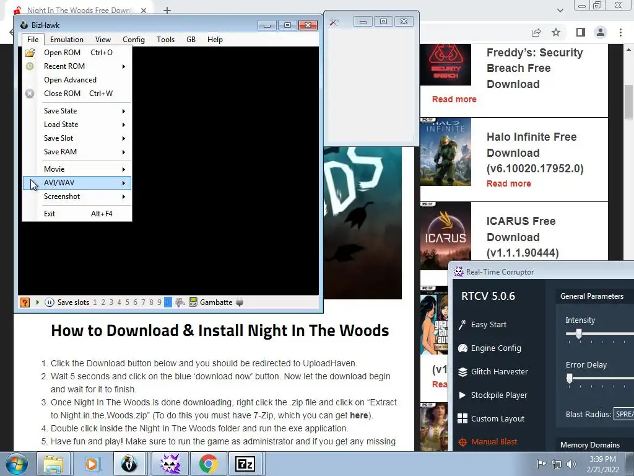Click the Game Boy core icon beside Gambatte
The image size is (634, 476).
(x=193, y=302)
